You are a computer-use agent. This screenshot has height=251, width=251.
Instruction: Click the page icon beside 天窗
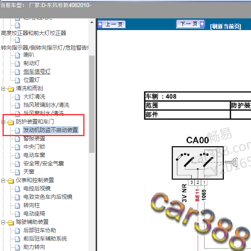(18, 172)
